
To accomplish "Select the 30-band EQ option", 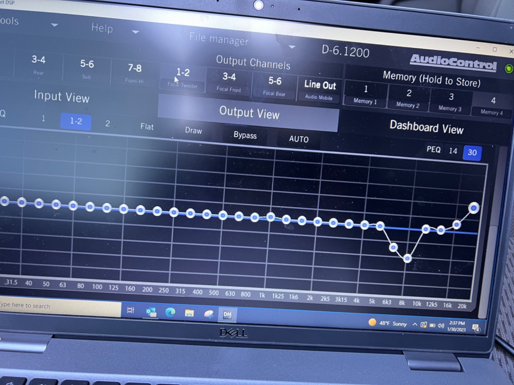I will pyautogui.click(x=472, y=153).
